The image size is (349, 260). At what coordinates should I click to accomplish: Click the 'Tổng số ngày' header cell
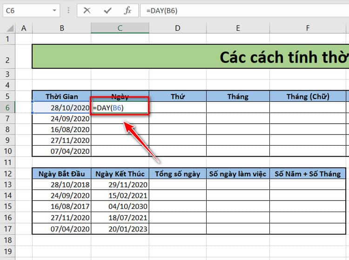tap(178, 173)
